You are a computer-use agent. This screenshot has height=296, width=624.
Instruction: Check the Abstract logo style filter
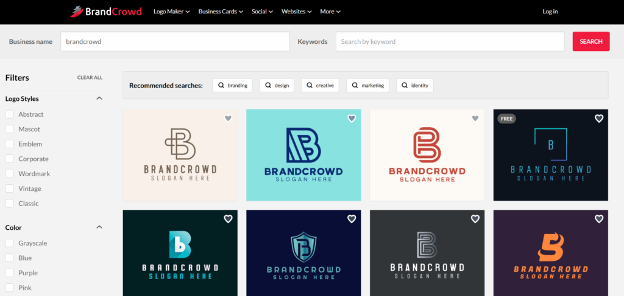coord(10,114)
